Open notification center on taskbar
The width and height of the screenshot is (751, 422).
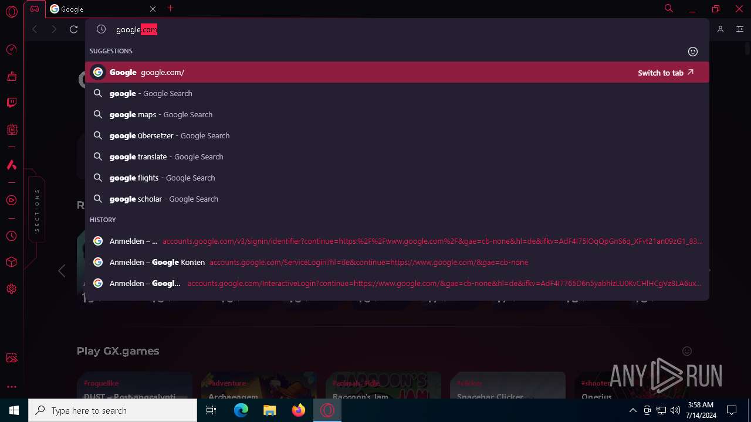click(732, 410)
